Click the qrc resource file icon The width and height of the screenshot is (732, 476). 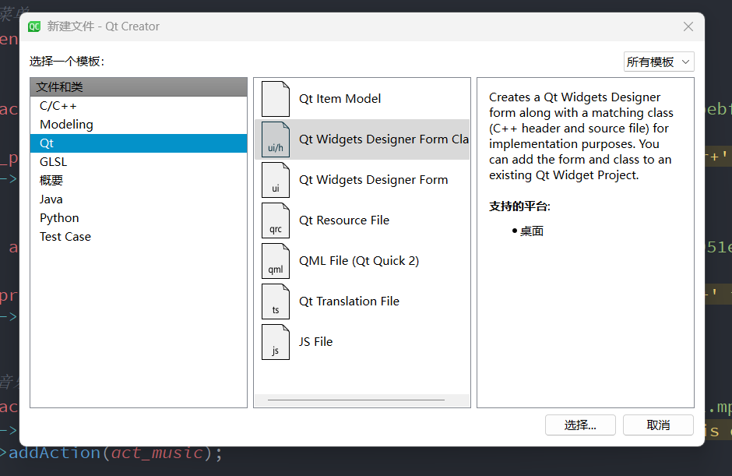tap(276, 220)
